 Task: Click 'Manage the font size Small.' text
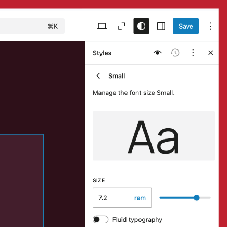[x=134, y=93]
